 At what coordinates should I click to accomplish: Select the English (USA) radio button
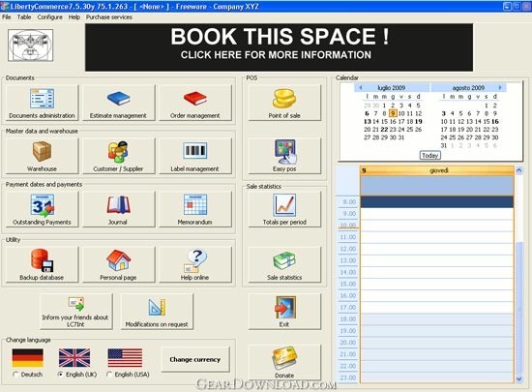click(x=109, y=375)
